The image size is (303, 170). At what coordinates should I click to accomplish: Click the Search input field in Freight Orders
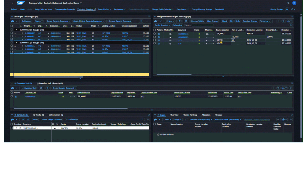click(202, 25)
